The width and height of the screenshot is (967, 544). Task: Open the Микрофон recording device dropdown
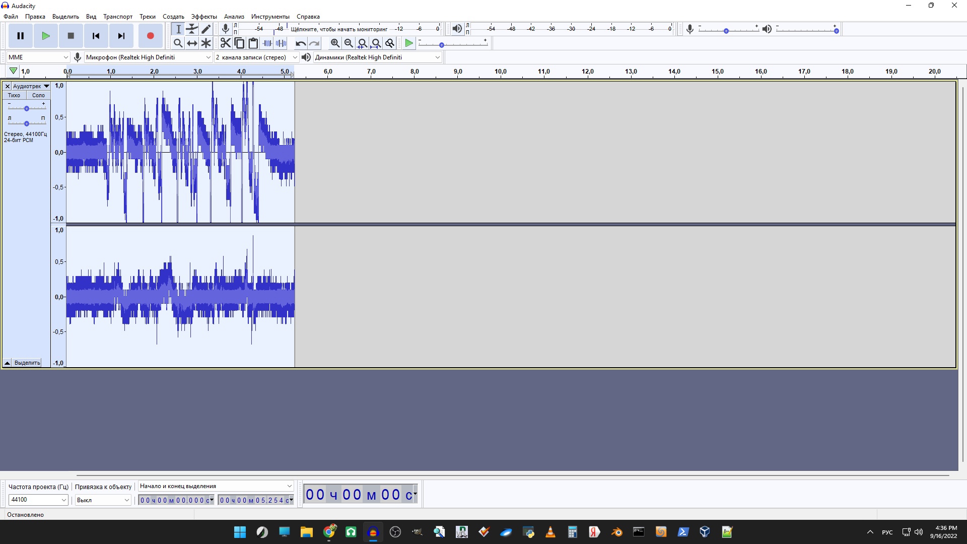pos(148,57)
